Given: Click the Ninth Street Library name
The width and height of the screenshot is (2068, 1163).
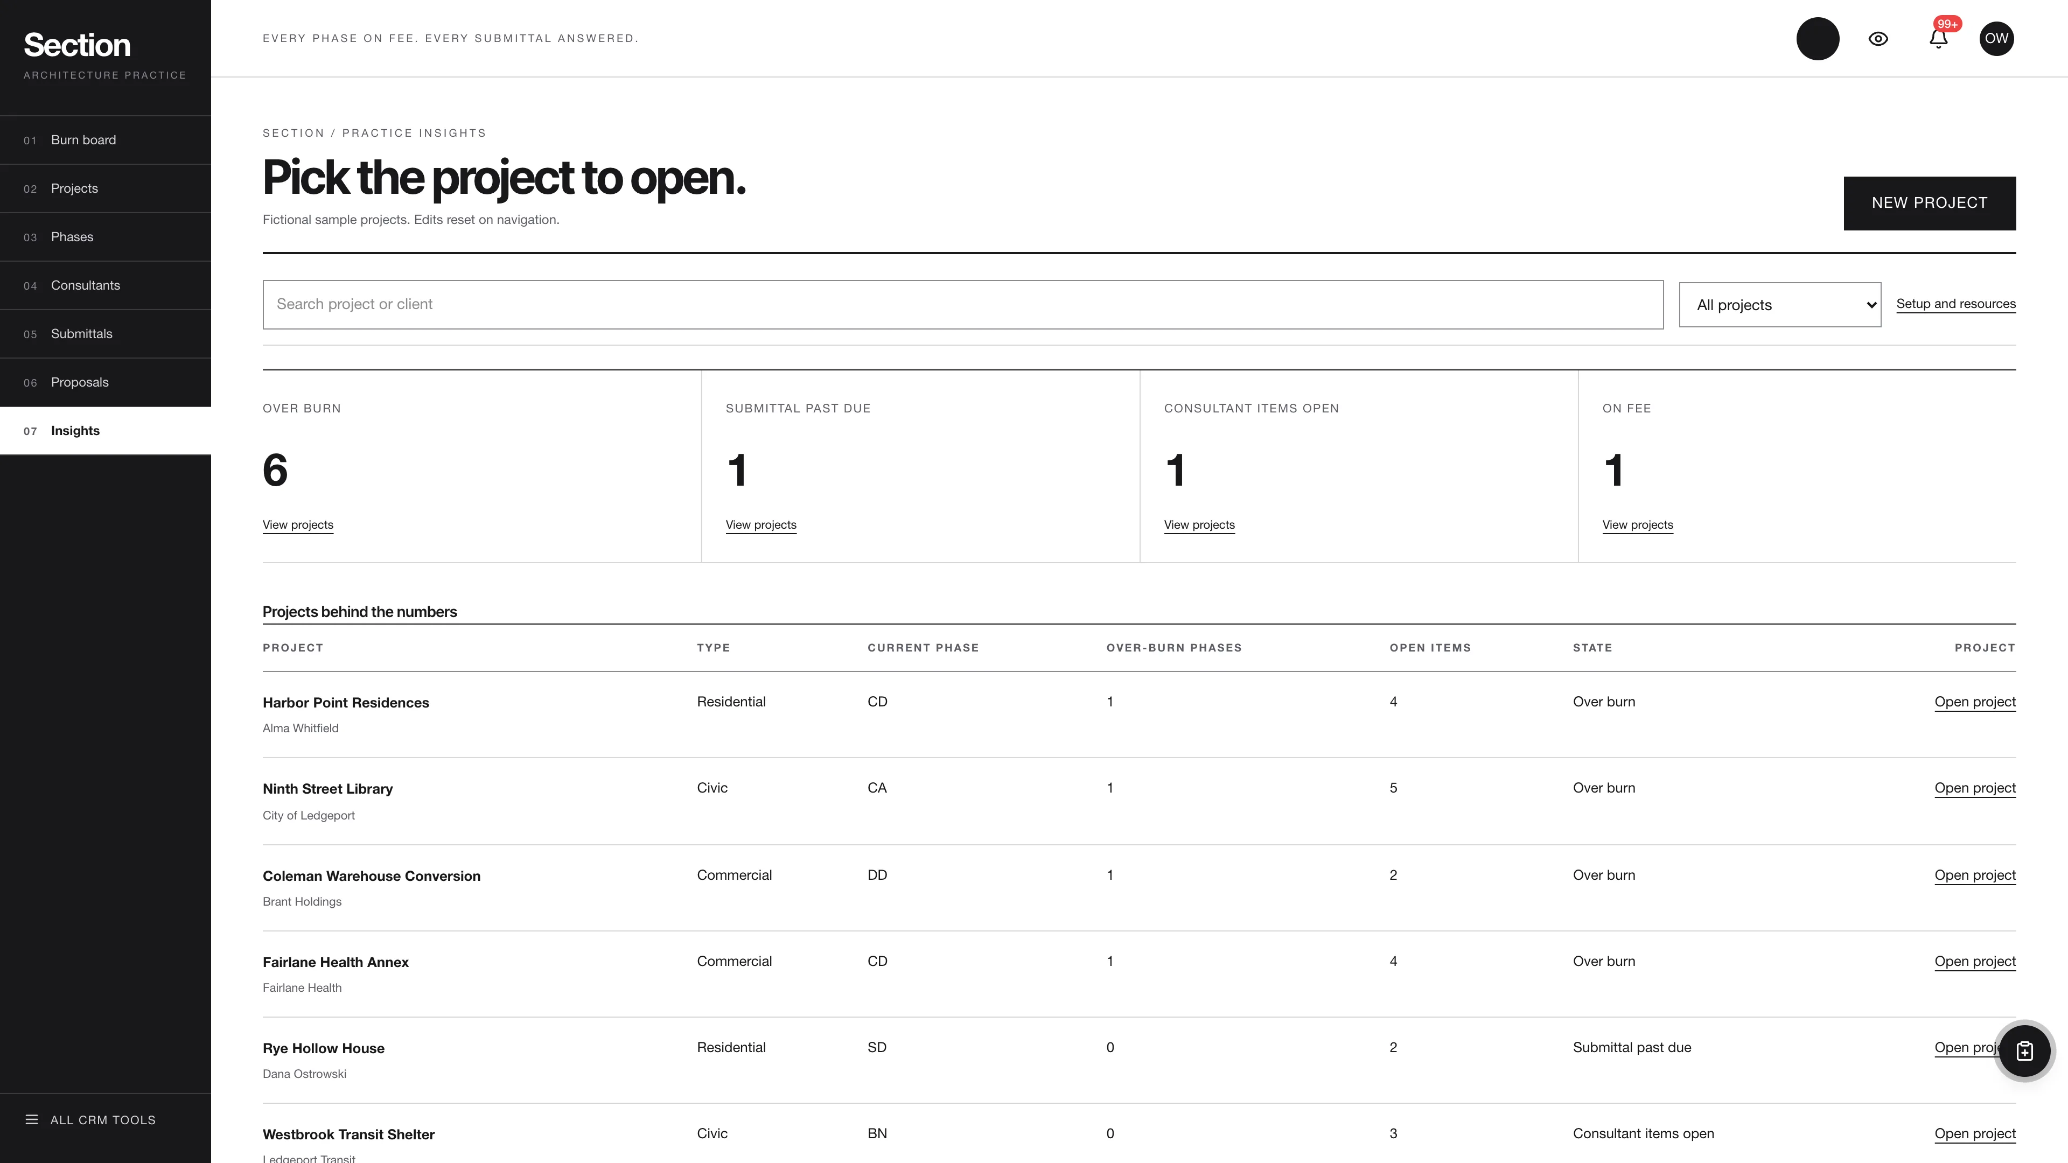Looking at the screenshot, I should click(x=327, y=789).
